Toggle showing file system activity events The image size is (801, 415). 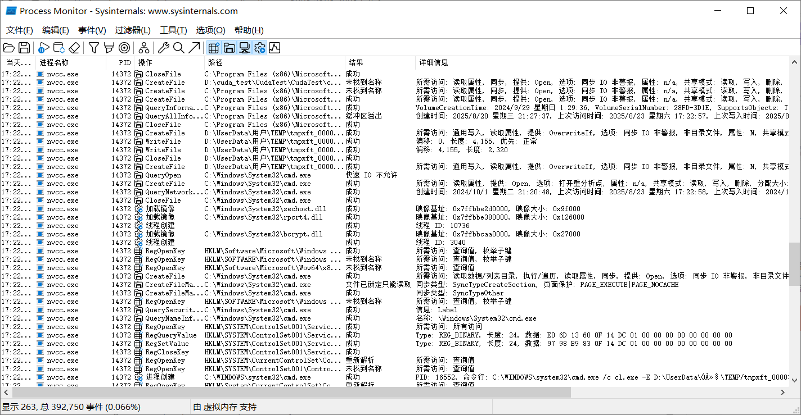point(229,48)
